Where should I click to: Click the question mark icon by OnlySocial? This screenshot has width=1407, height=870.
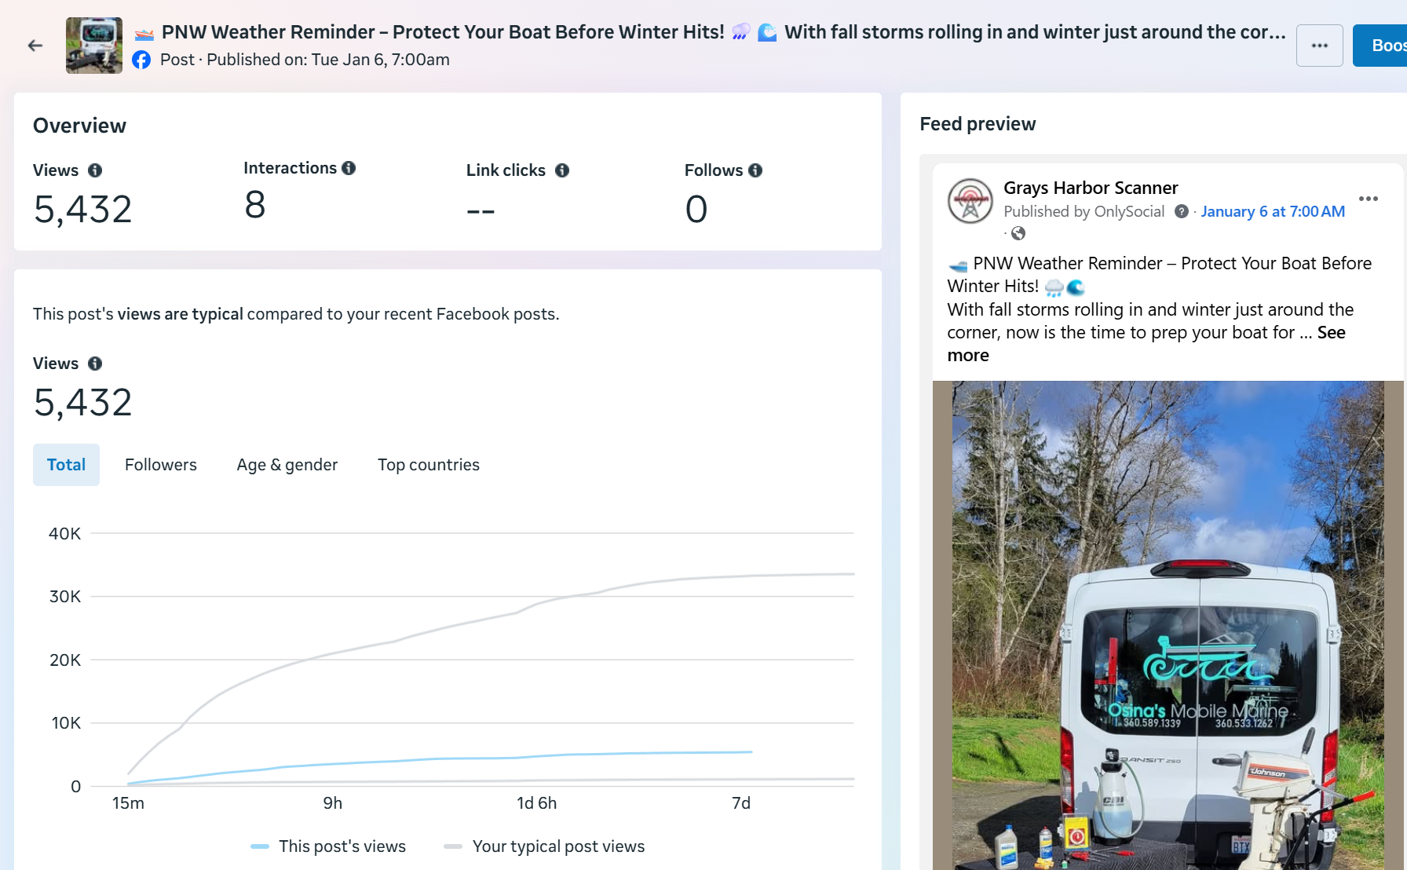pyautogui.click(x=1181, y=211)
